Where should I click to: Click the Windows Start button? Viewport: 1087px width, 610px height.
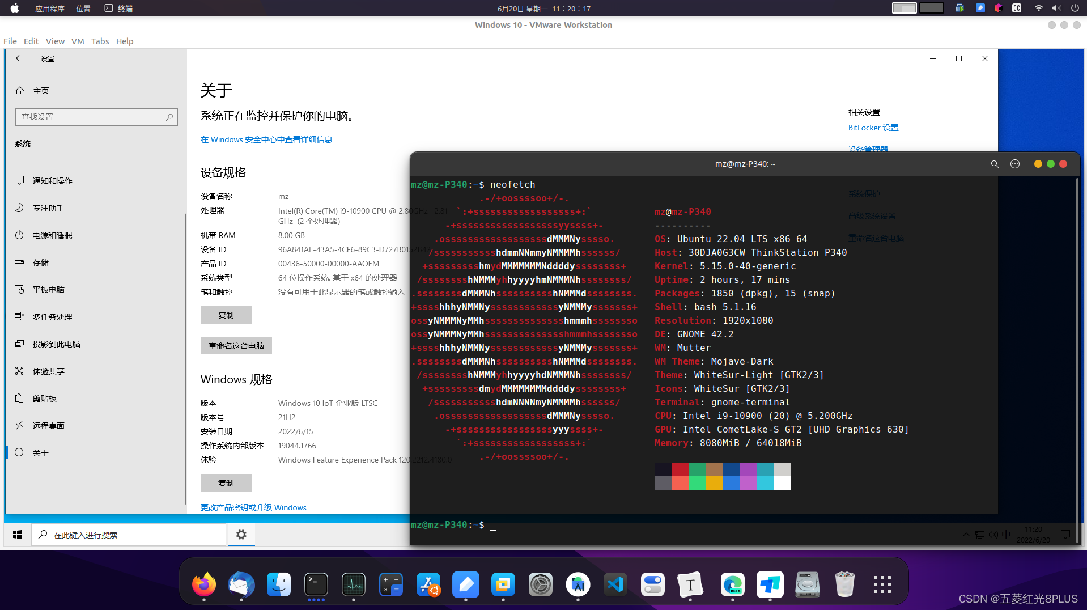18,535
